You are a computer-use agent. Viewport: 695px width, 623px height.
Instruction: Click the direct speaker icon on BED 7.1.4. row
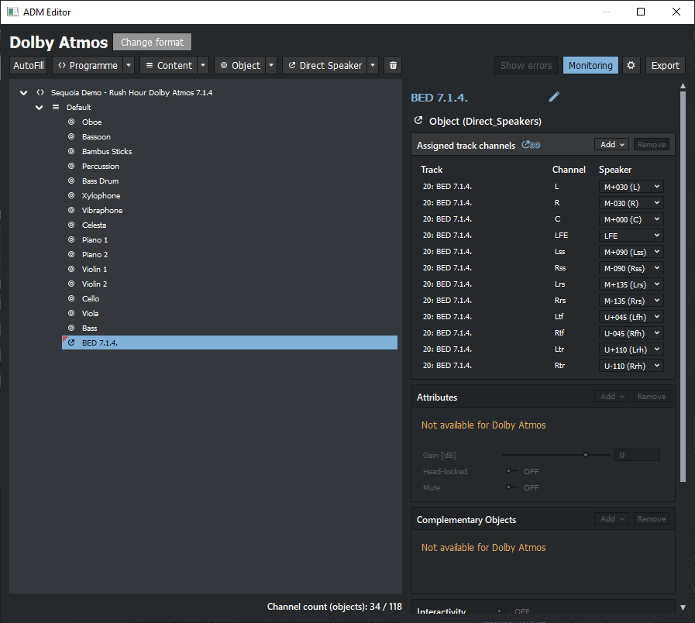click(71, 343)
